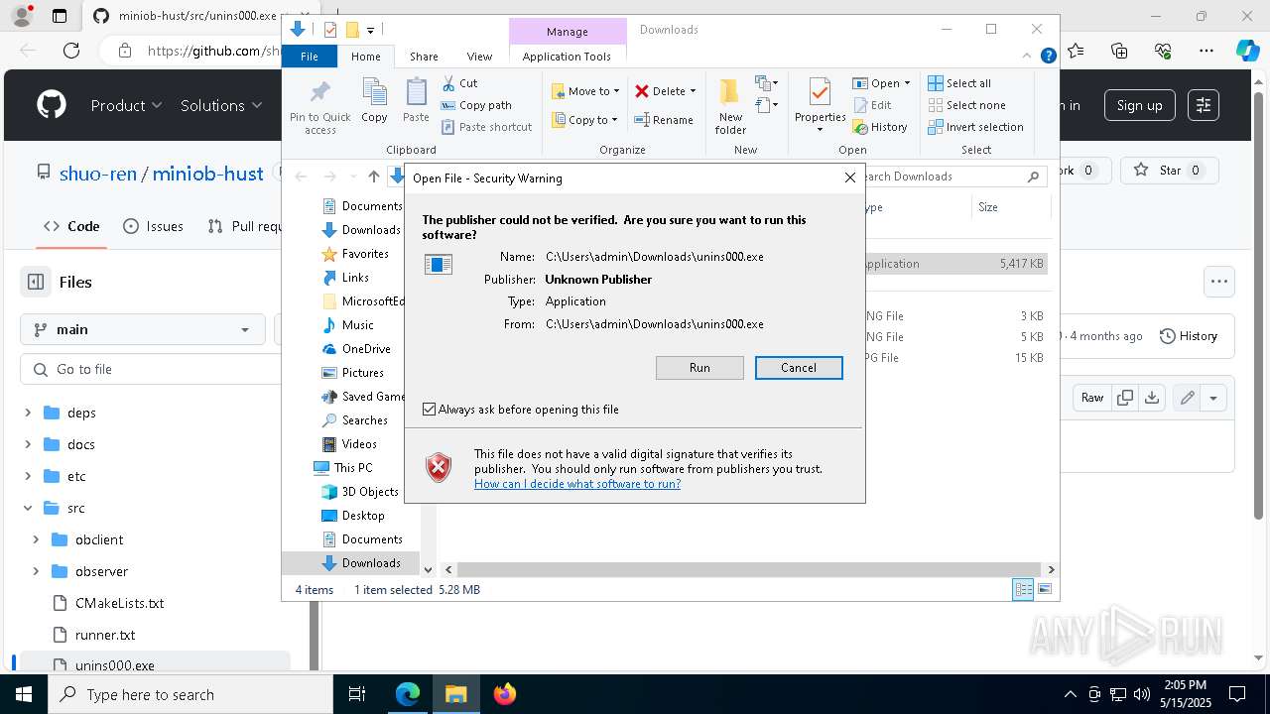The image size is (1270, 714).
Task: Select Copy path in ribbon
Action: [476, 105]
